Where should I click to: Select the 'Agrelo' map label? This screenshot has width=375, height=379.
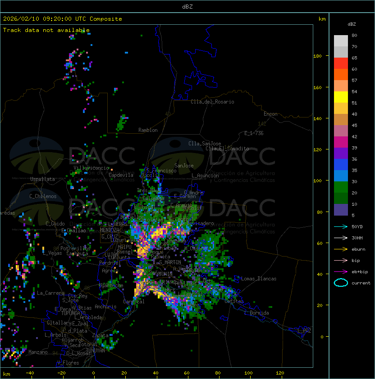tap(110, 271)
